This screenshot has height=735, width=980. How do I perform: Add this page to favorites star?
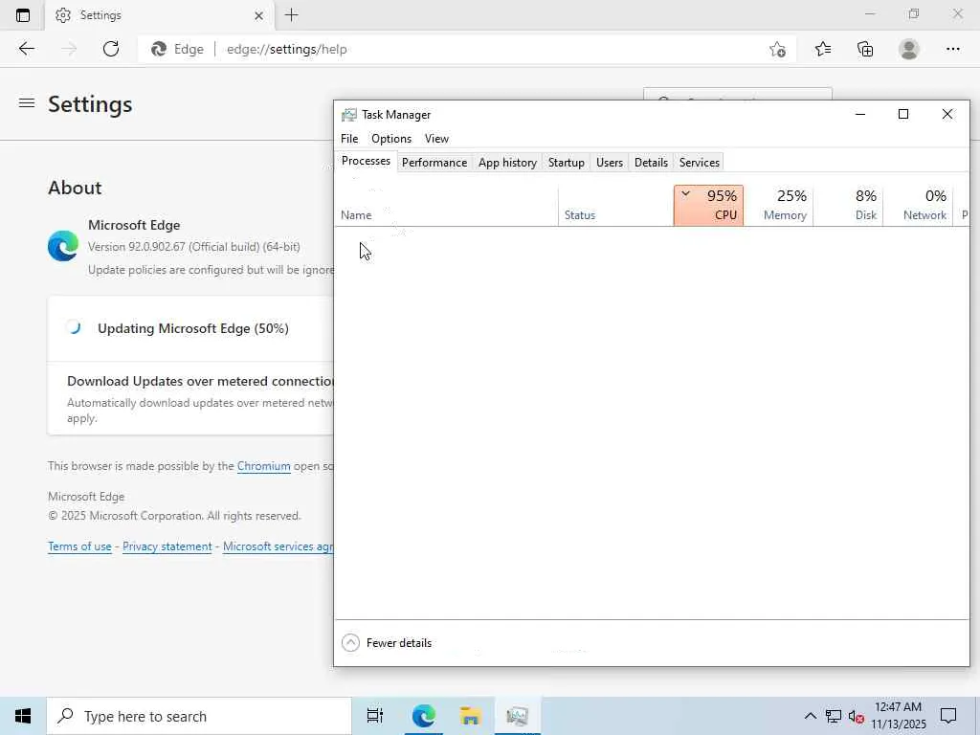coord(777,50)
